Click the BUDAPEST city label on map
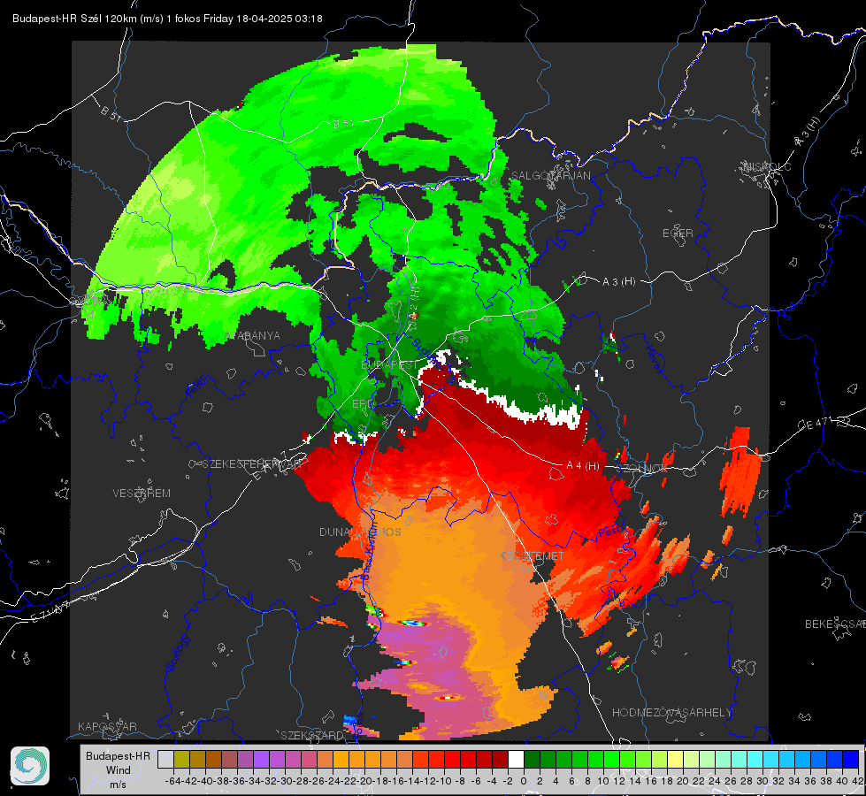 (x=390, y=365)
